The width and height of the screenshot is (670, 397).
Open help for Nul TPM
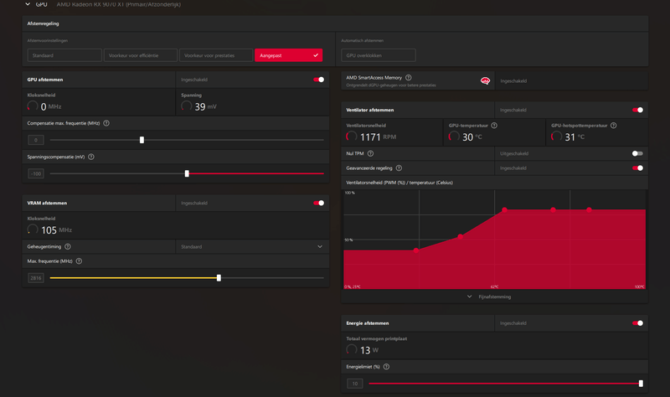click(x=370, y=153)
